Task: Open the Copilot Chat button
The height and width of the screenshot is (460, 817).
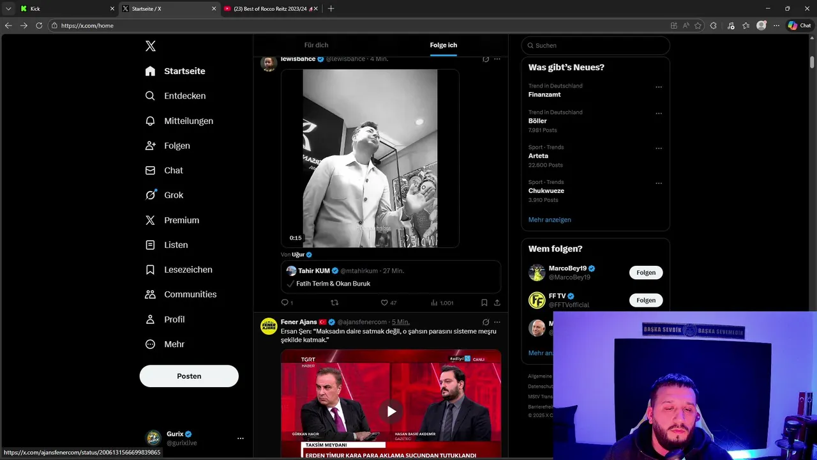Action: tap(800, 26)
